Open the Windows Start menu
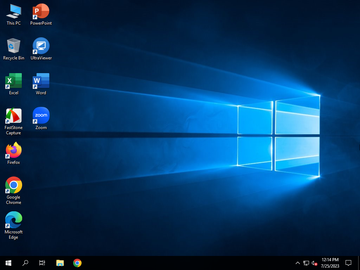360x270 pixels. point(8,263)
